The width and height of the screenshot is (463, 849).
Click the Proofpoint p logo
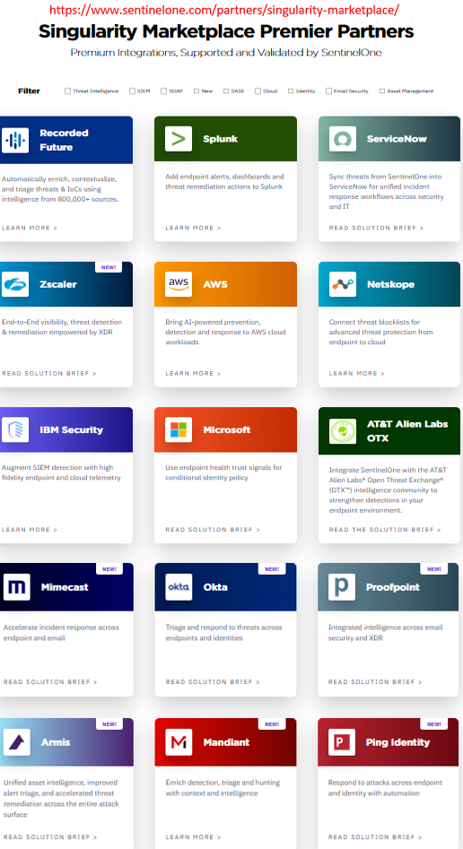[342, 587]
